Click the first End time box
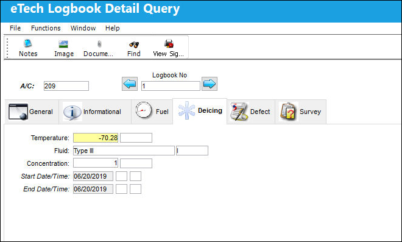Image resolution: width=402 pixels, height=242 pixels. (122, 189)
